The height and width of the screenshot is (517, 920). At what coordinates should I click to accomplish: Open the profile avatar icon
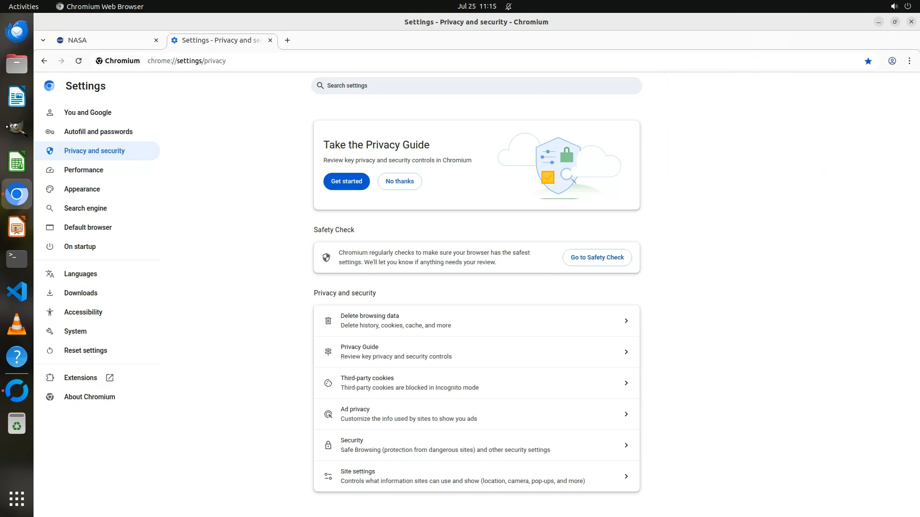[892, 61]
